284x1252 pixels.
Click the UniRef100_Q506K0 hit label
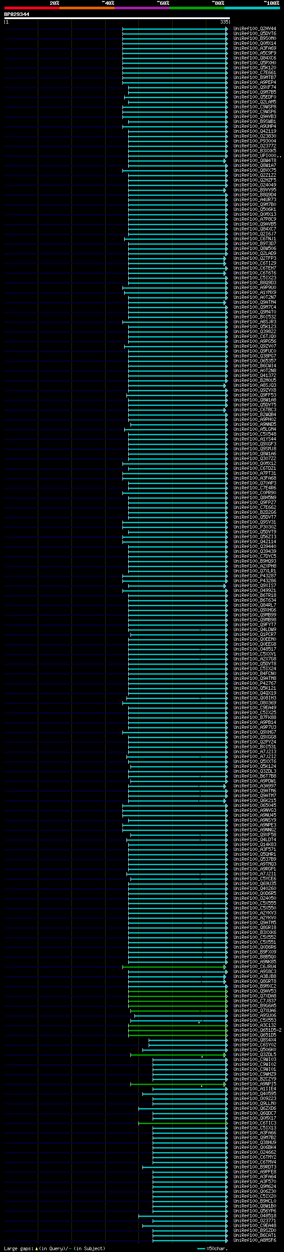click(255, 1050)
